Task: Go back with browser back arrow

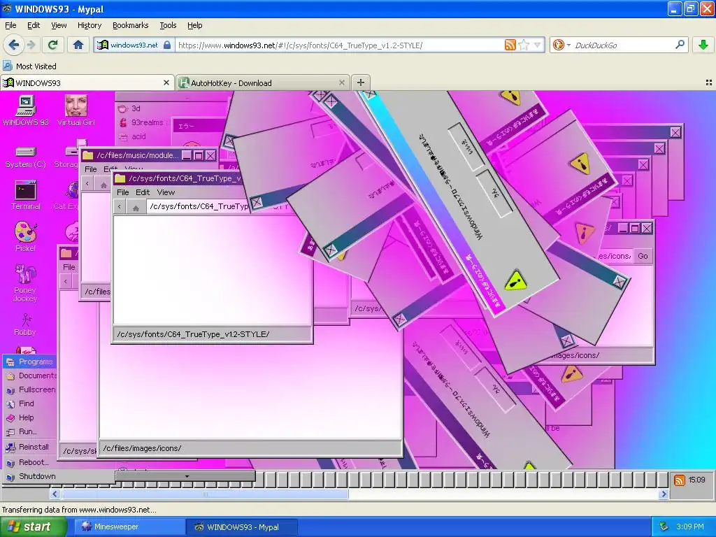Action: (14, 45)
